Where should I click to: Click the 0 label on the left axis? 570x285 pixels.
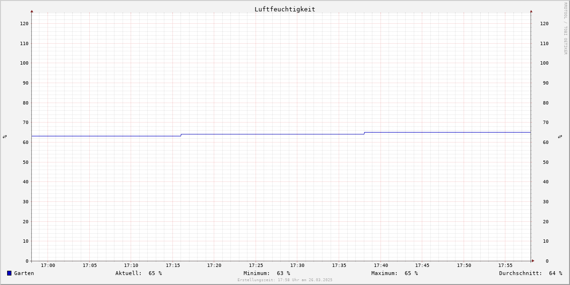coord(27,261)
